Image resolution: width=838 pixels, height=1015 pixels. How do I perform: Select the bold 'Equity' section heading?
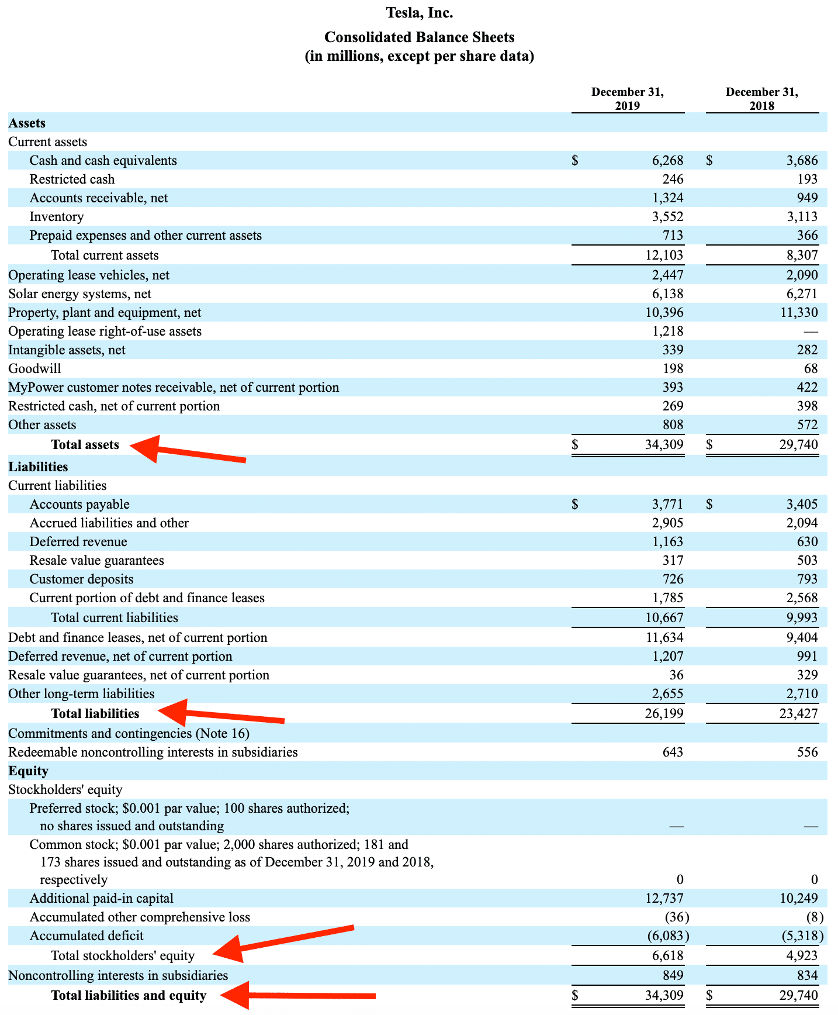click(x=28, y=771)
